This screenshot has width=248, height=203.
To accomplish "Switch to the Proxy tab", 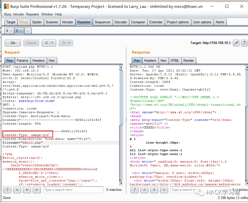I will (x=24, y=22).
